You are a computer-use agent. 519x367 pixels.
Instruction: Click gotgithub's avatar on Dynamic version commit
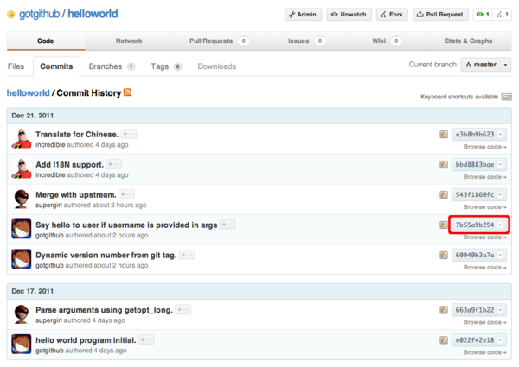[22, 259]
